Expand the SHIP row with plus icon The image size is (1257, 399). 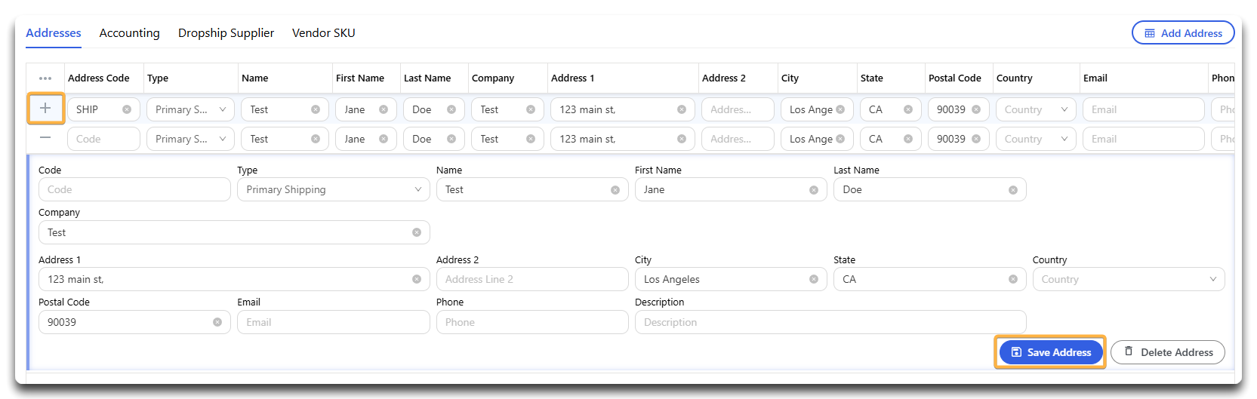coord(45,109)
